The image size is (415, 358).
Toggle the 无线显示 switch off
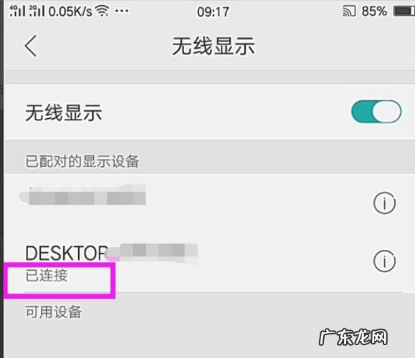point(376,112)
